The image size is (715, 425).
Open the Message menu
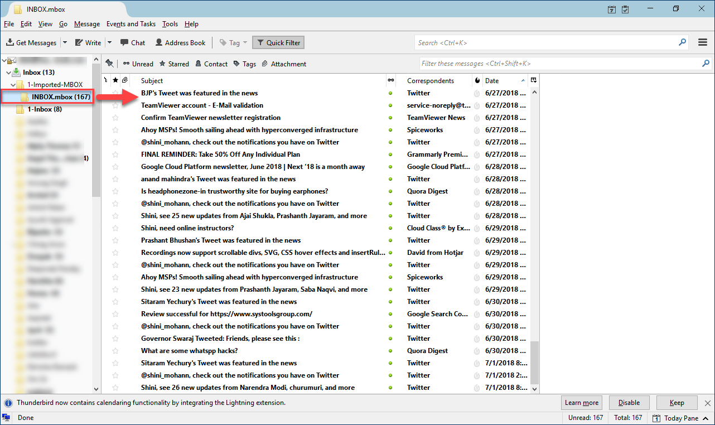pos(87,24)
